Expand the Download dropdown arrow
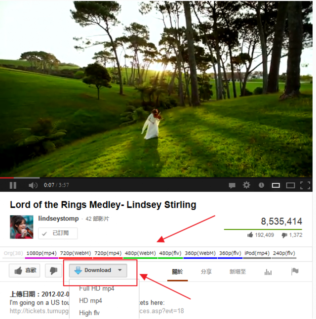 click(x=120, y=270)
